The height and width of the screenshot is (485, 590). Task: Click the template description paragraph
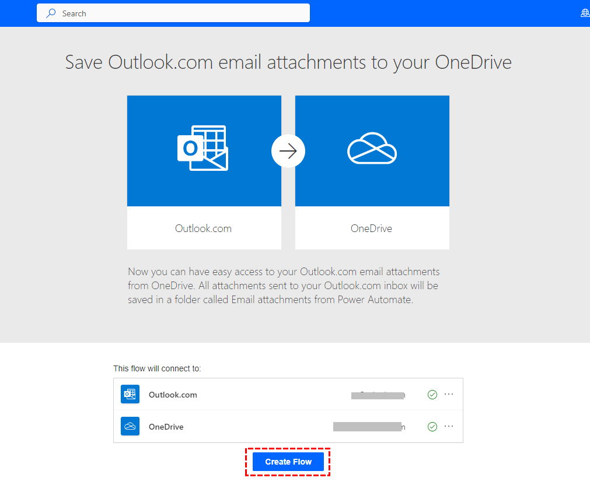[284, 286]
